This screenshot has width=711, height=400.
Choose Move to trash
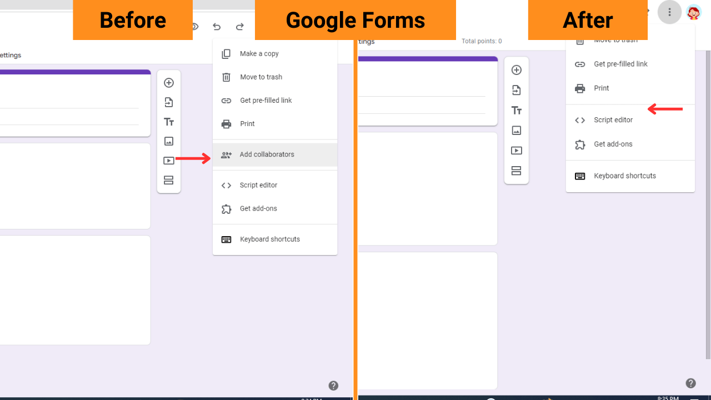click(261, 77)
